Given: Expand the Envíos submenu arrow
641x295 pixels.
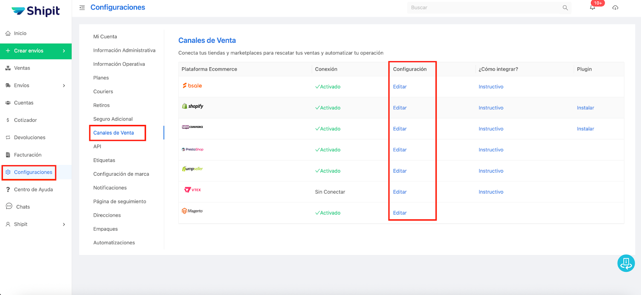Looking at the screenshot, I should (x=64, y=86).
